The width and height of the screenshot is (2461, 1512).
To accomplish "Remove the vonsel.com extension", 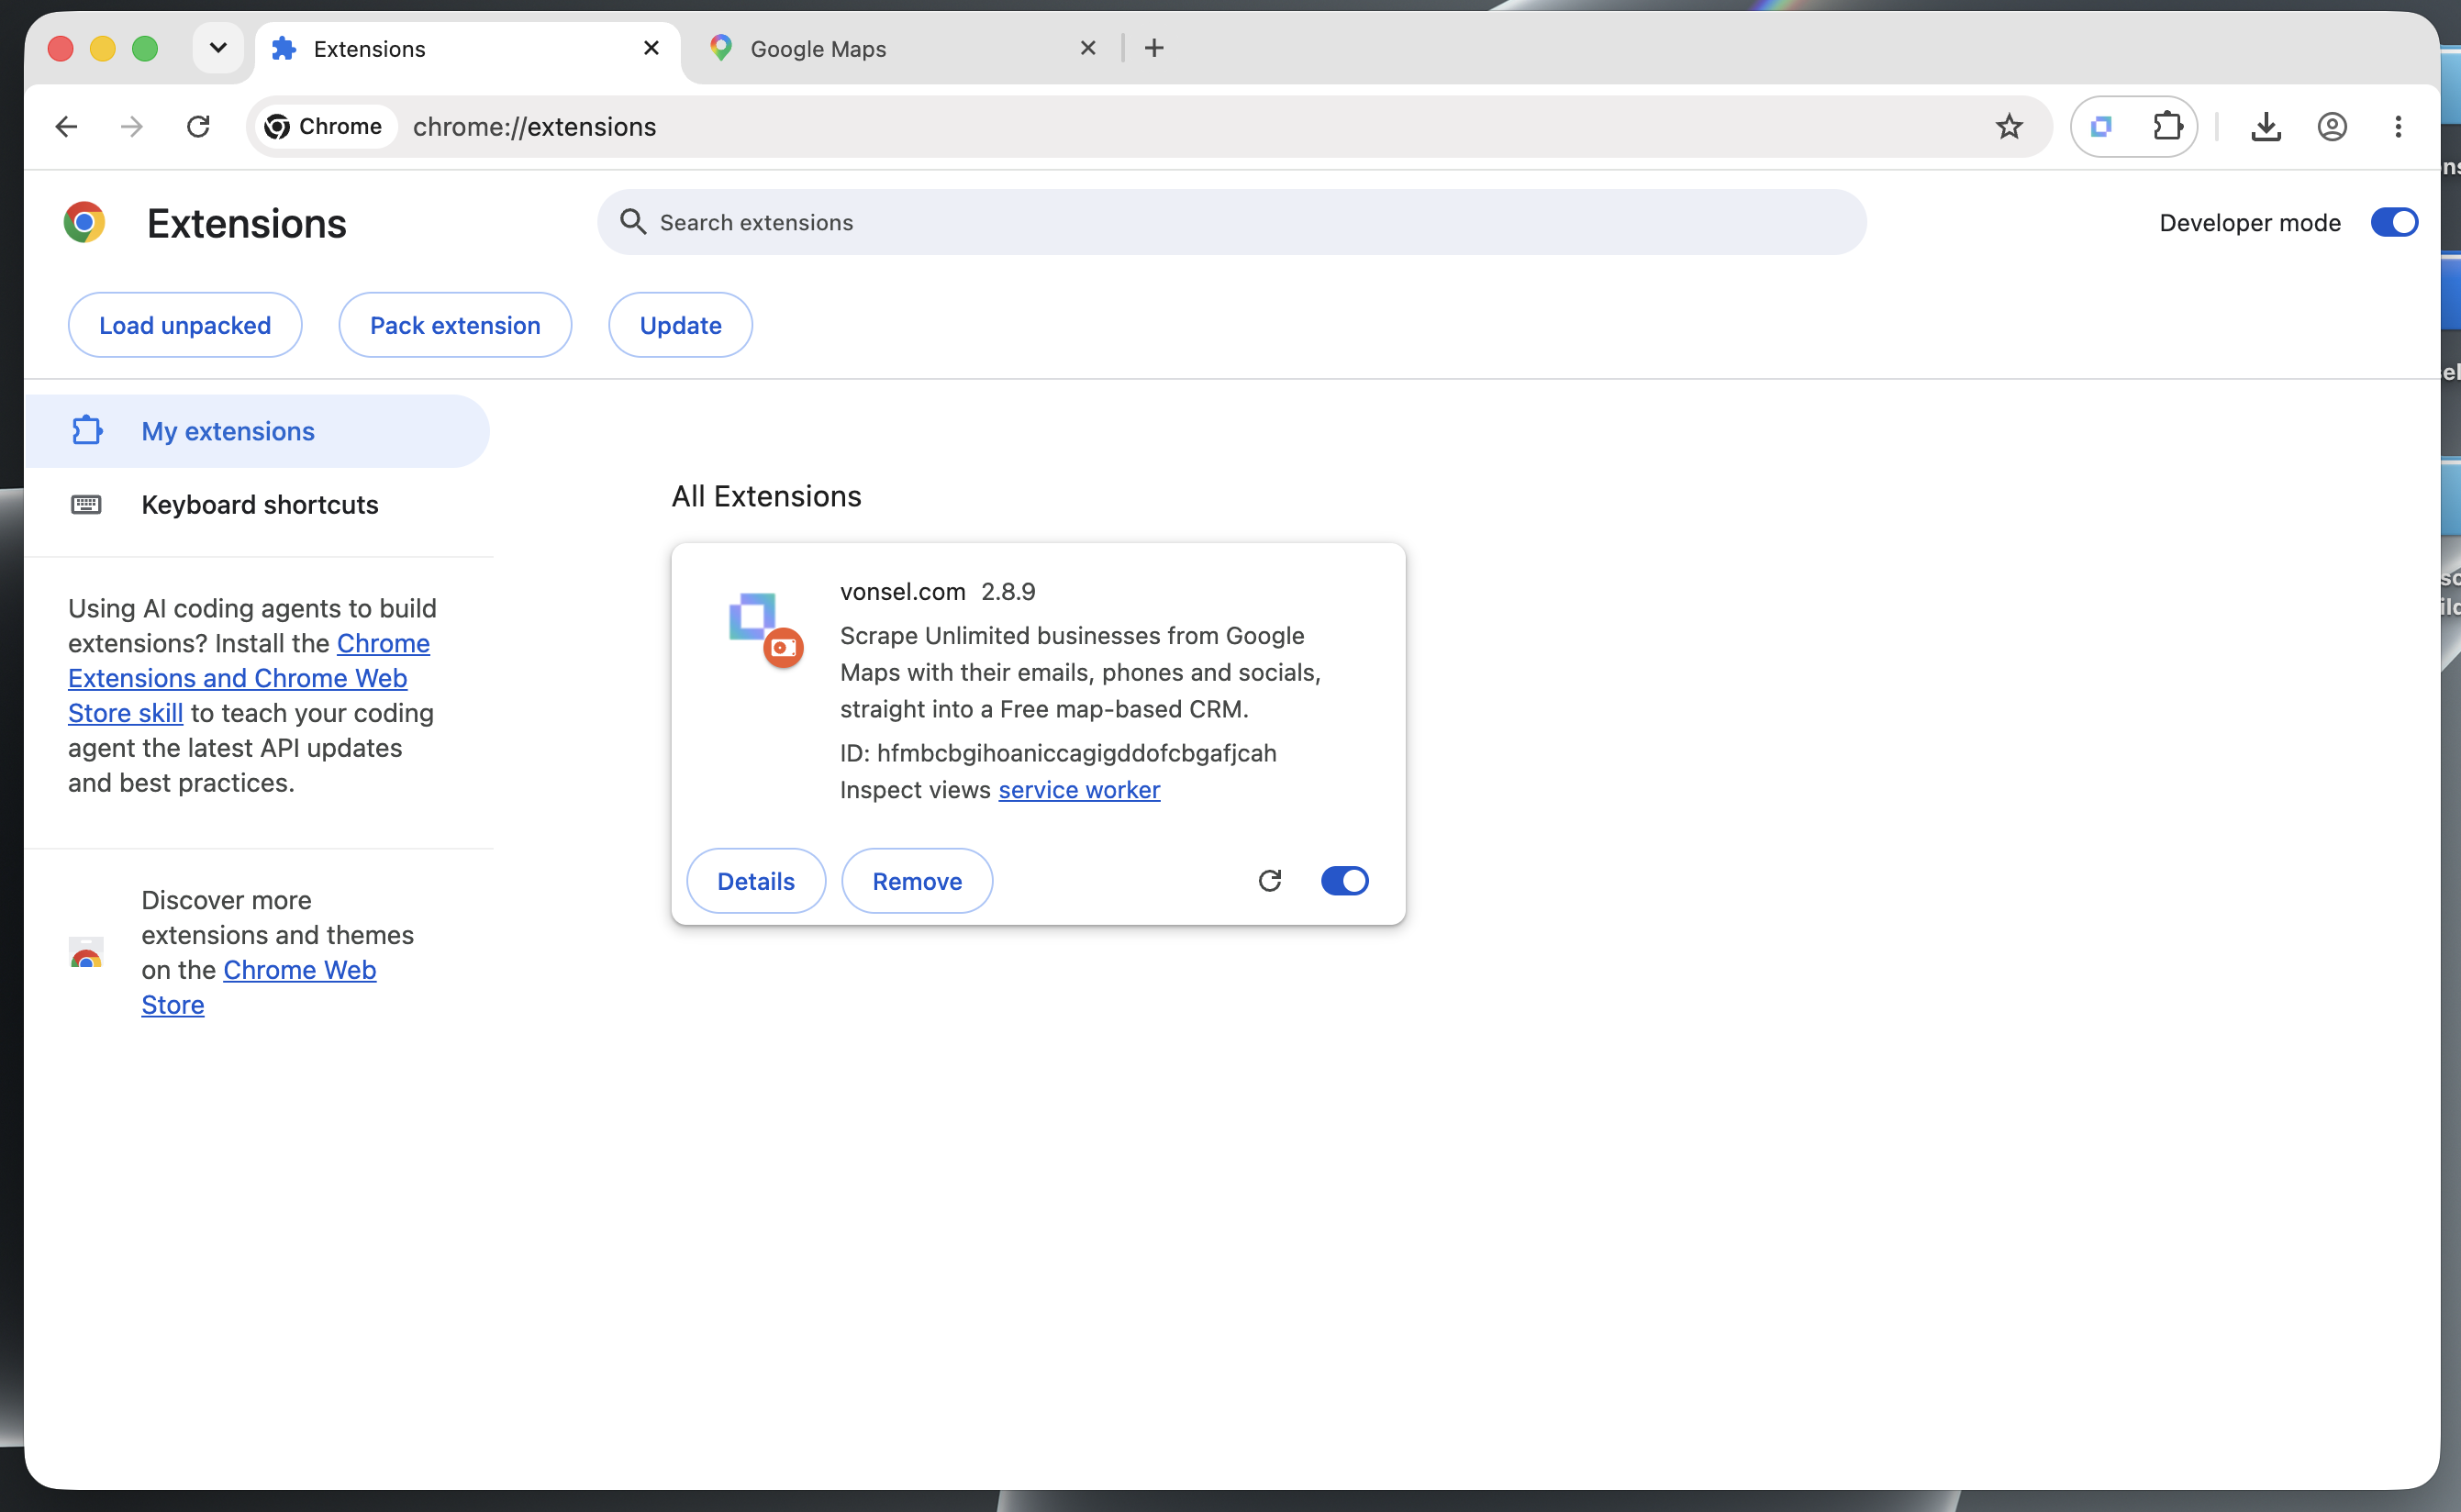I will (x=917, y=881).
